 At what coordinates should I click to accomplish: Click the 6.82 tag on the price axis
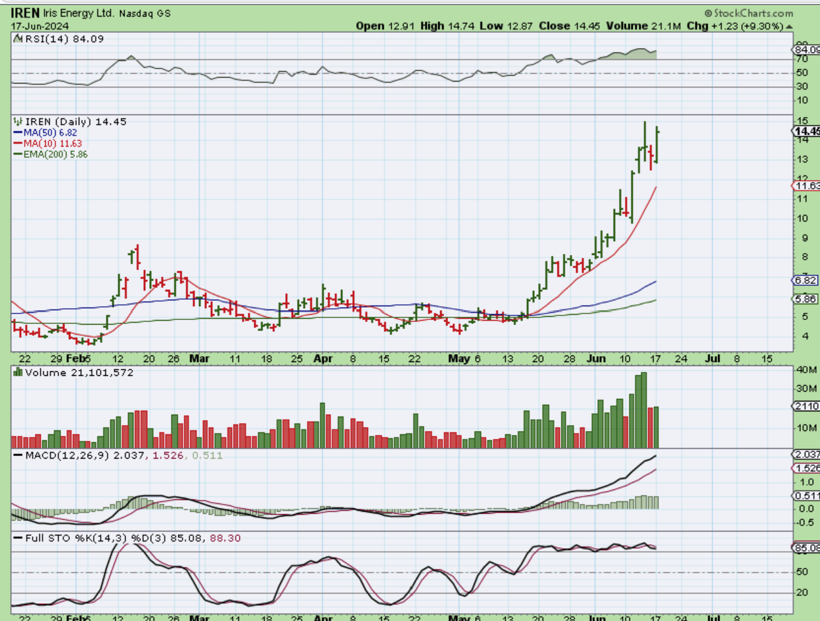806,281
